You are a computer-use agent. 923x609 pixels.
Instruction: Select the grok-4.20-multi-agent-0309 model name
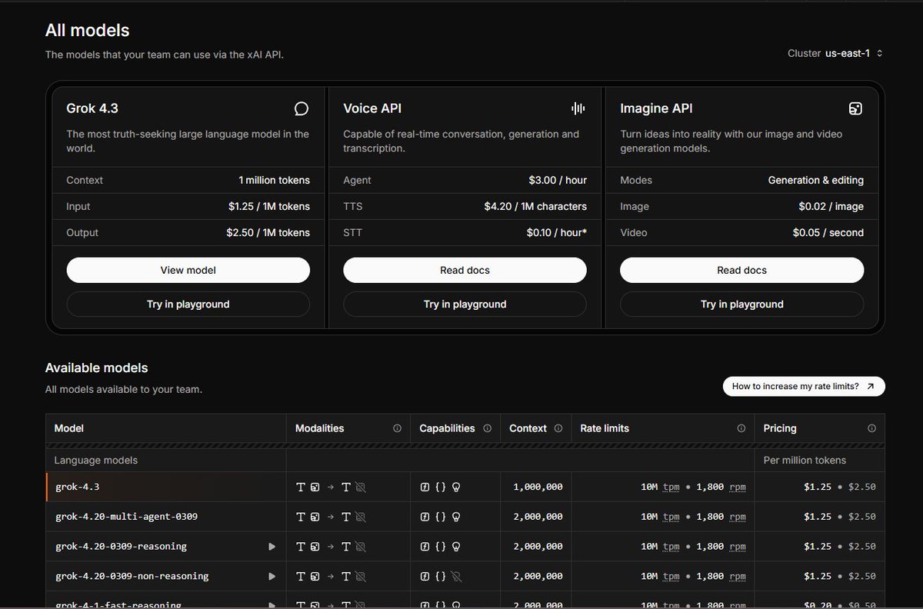pyautogui.click(x=126, y=517)
